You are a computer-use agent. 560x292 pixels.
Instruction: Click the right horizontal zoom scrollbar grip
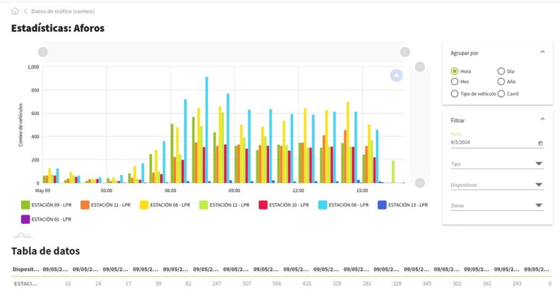pos(405,52)
